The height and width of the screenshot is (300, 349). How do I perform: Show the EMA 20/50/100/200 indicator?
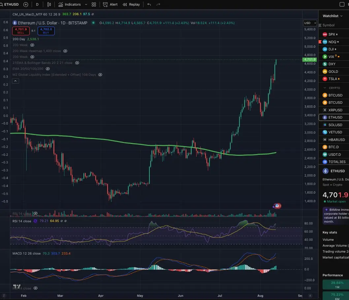point(48,69)
